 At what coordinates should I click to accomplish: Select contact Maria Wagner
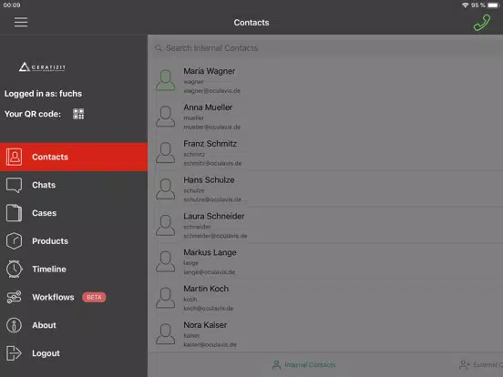click(325, 80)
